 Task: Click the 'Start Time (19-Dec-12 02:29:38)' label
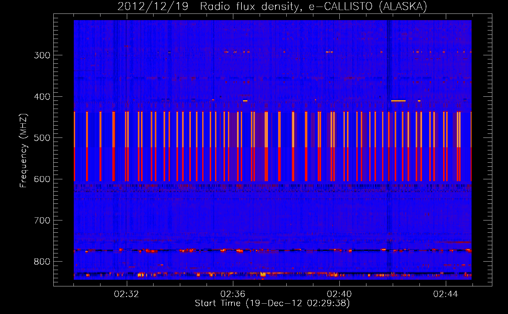[x=272, y=303]
